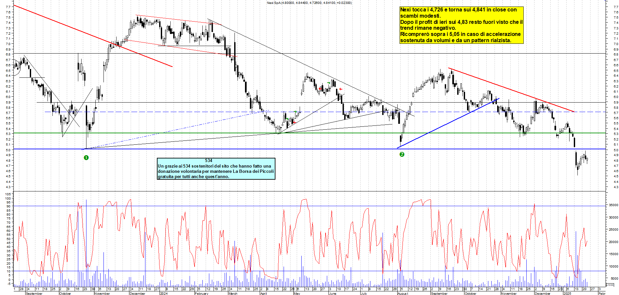Click the "534" heading in the cyan box
Image resolution: width=619 pixels, height=295 pixels.
(208, 160)
